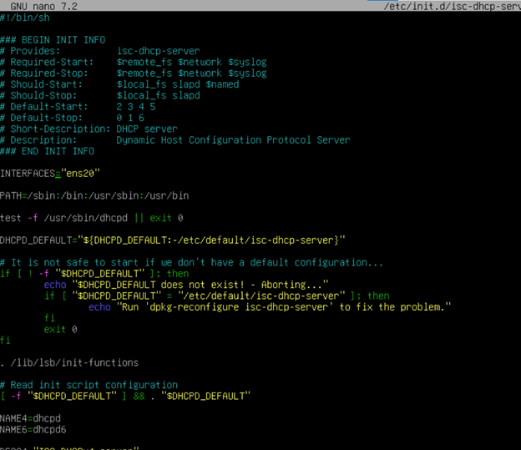Click the DHCPD_DEFAULT= variable assignment line
Screen dimensions: 521x450
coord(172,240)
